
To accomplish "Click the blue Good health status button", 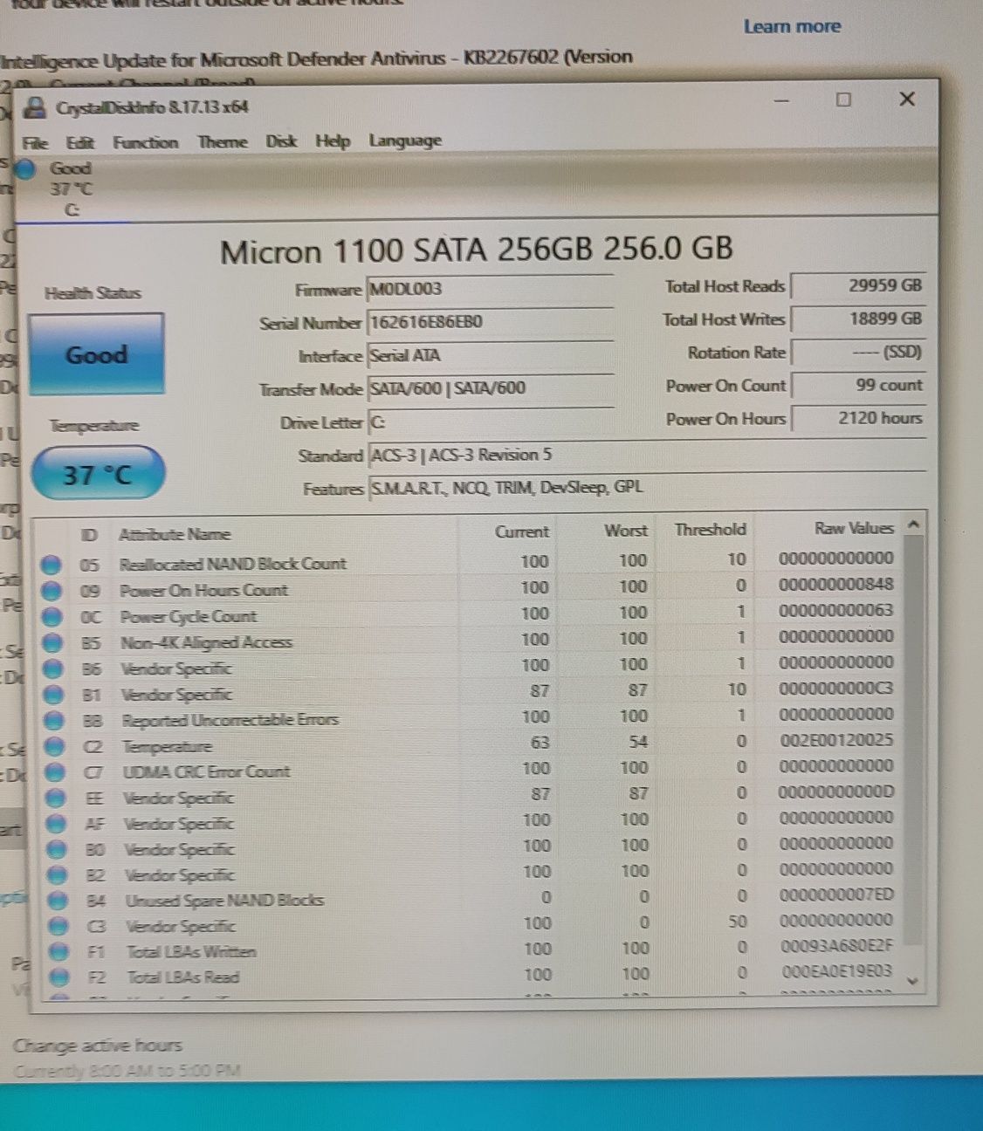I will 96,354.
